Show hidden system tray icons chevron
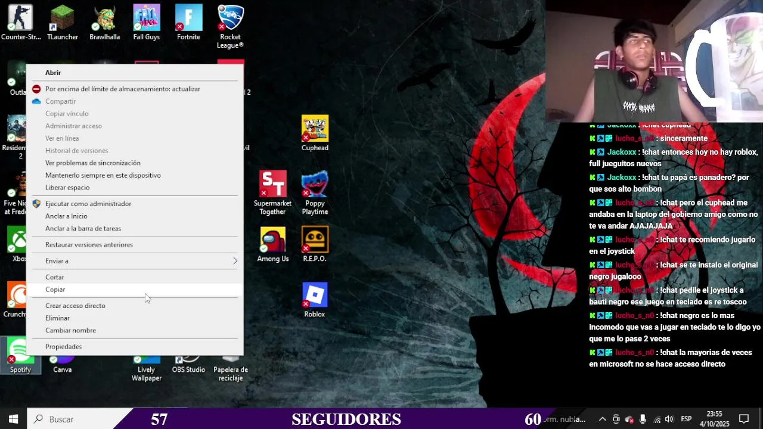The height and width of the screenshot is (429, 763). [603, 419]
